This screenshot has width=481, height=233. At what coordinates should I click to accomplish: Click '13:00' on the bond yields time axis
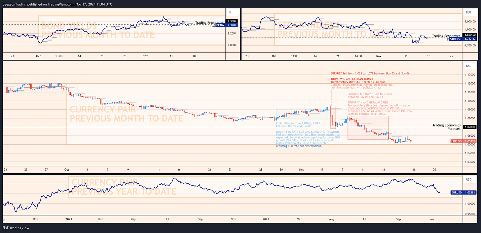(59, 56)
